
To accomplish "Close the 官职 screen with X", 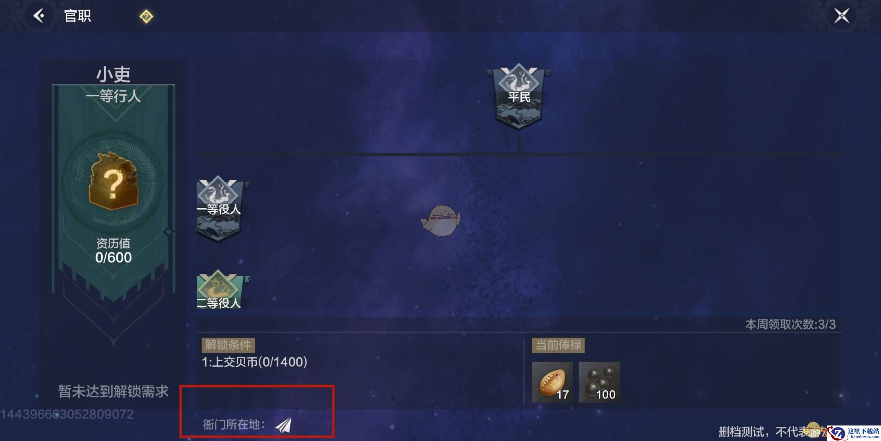I will coord(841,16).
